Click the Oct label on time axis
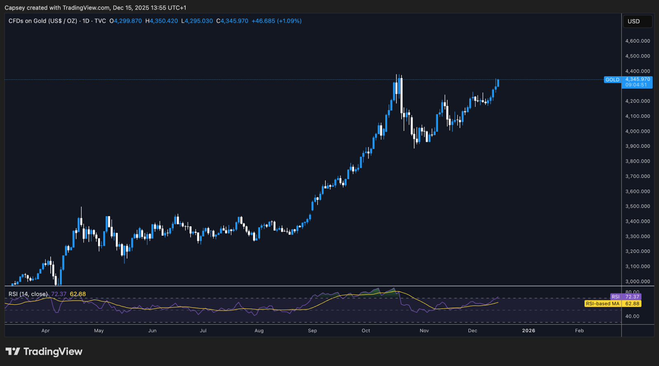Viewport: 659px width, 366px height. (366, 331)
